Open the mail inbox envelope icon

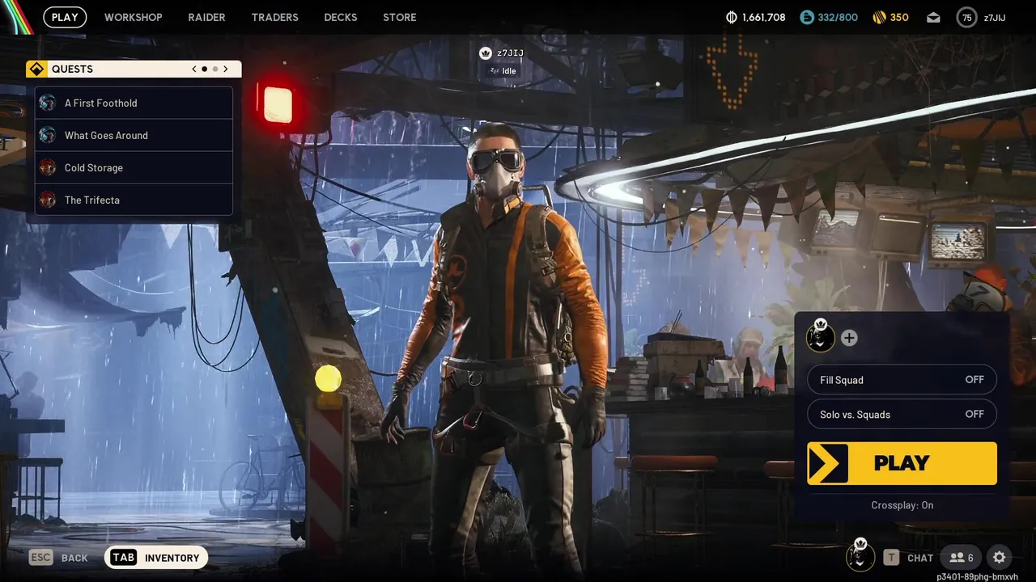[933, 17]
